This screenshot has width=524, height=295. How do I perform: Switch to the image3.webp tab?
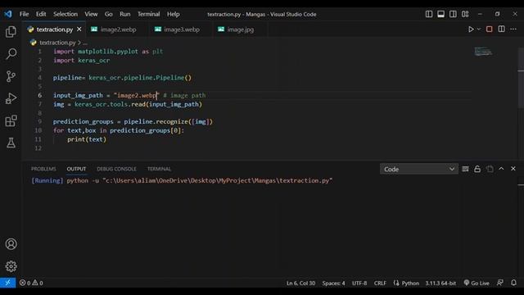[x=182, y=29]
